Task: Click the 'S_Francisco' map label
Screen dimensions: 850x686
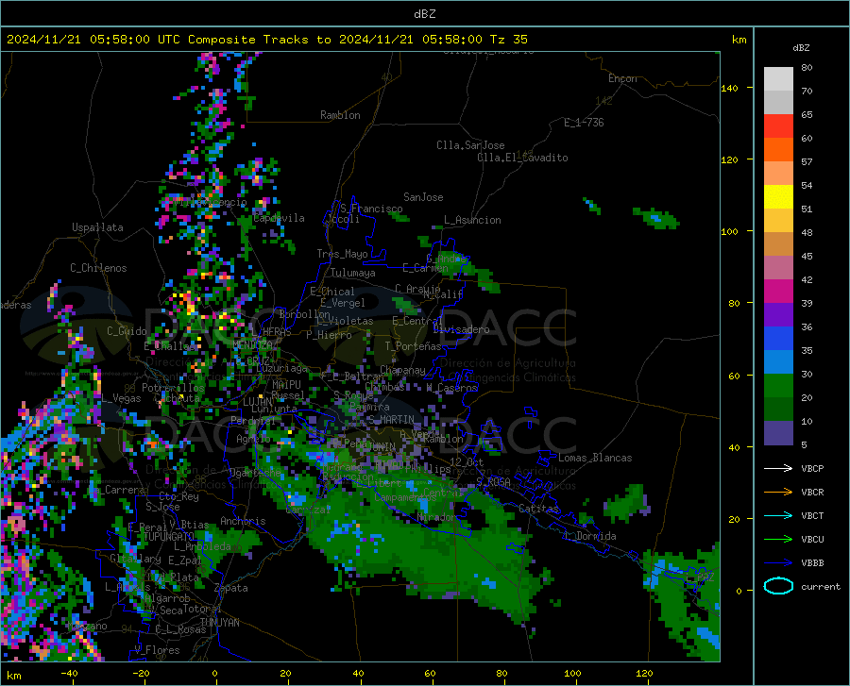Action: point(372,209)
